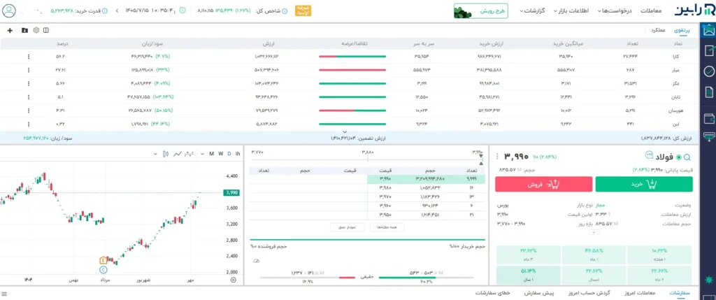Click the deposit card icon in the sidebar
This screenshot has width=716, height=300.
709,136
